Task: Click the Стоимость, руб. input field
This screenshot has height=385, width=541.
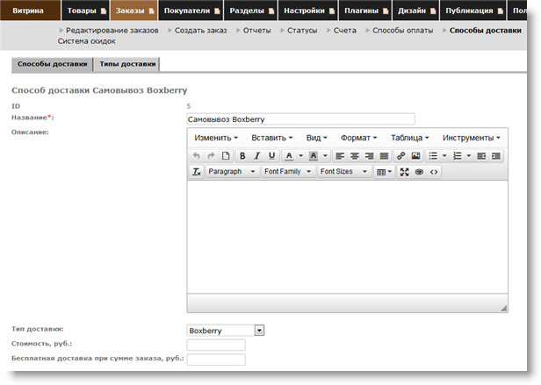Action: [216, 345]
